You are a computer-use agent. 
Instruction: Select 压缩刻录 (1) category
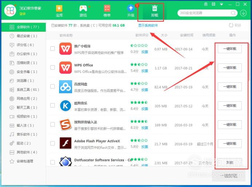coord(24,63)
